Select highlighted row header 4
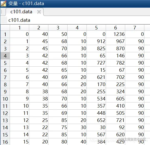Screen dimensions: 150x145 pyautogui.click(x=5, y=56)
